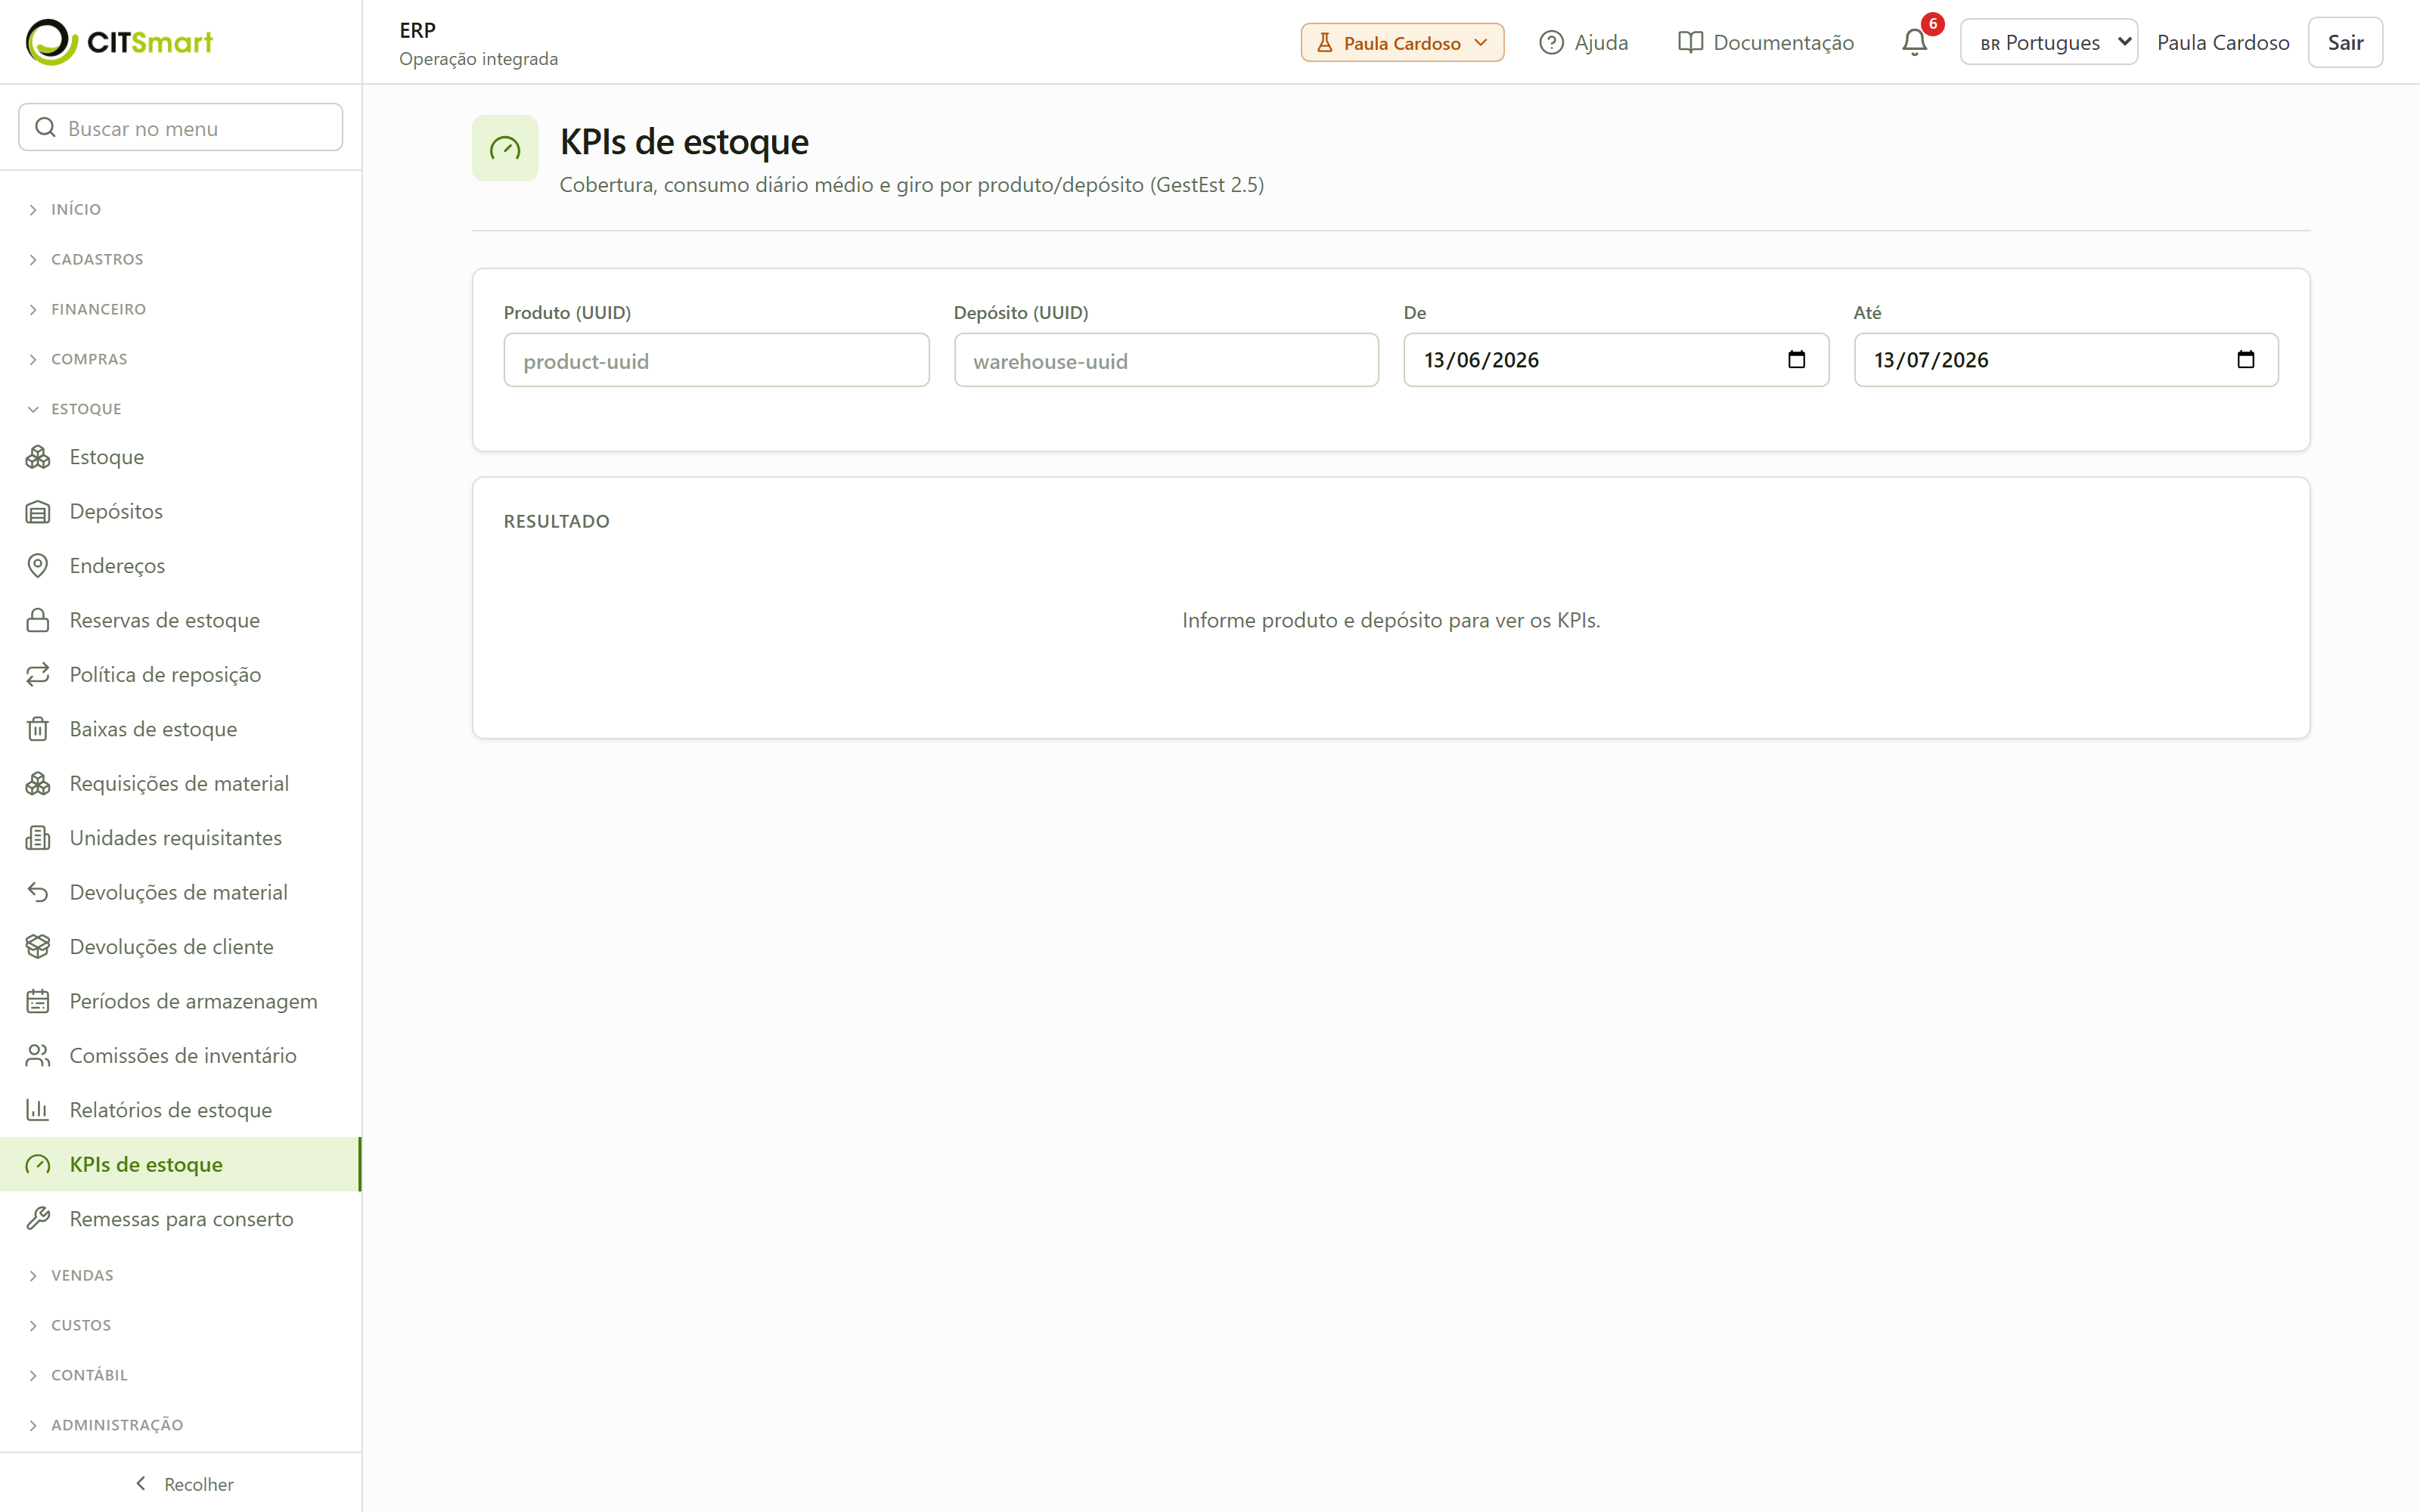Click the Endereços map pin icon
The image size is (2420, 1512).
pos(38,566)
